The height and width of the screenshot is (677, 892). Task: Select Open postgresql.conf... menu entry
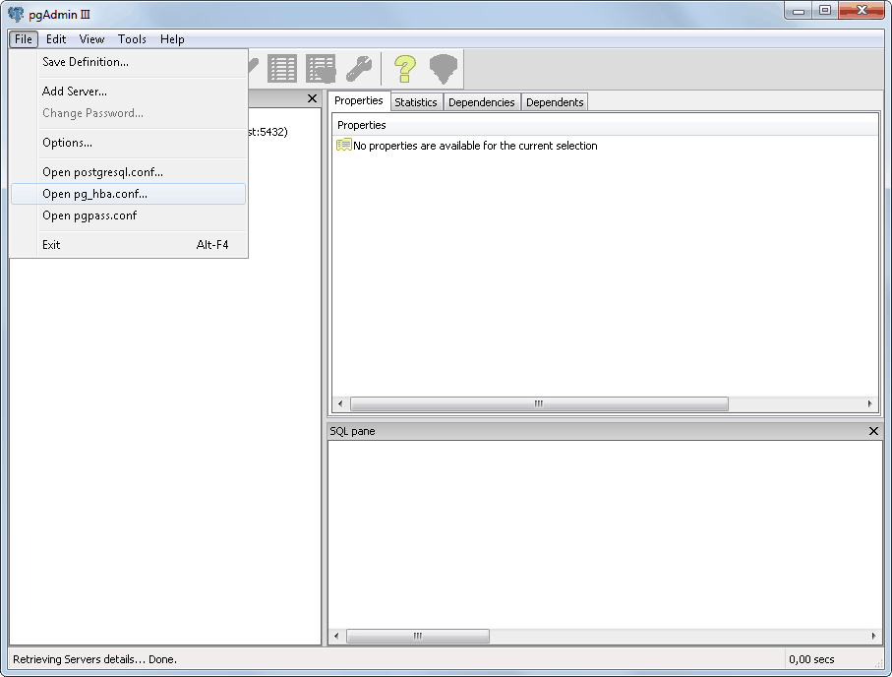103,172
